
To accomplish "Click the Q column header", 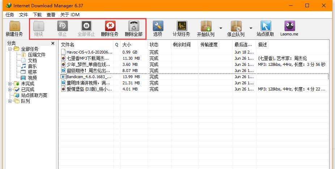I will (x=116, y=45).
